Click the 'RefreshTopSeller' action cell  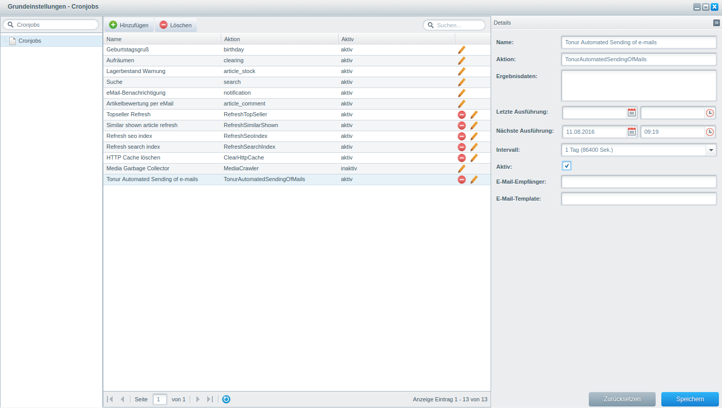coord(245,114)
